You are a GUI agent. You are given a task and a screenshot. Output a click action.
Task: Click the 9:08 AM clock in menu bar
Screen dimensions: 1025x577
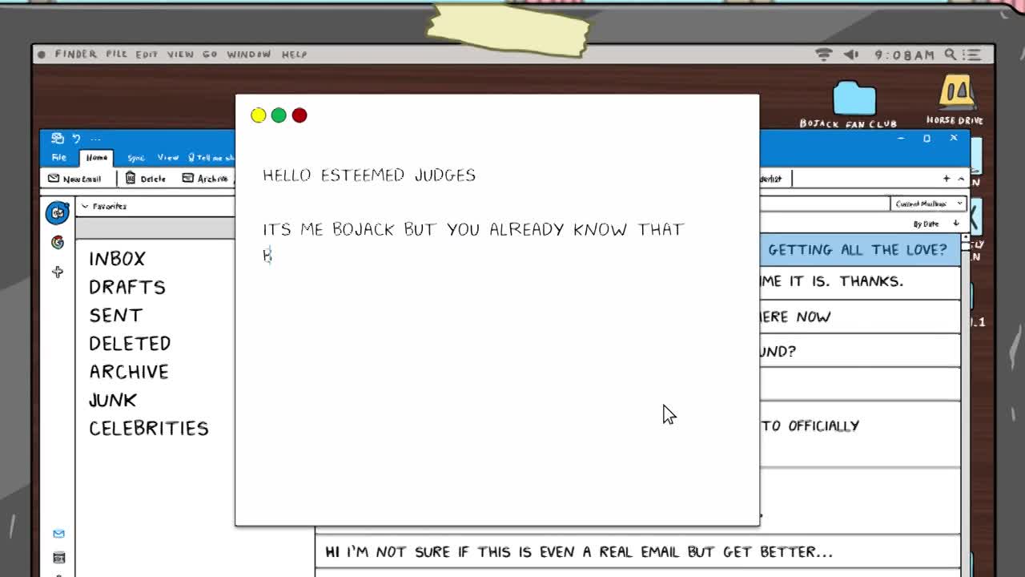pyautogui.click(x=904, y=54)
